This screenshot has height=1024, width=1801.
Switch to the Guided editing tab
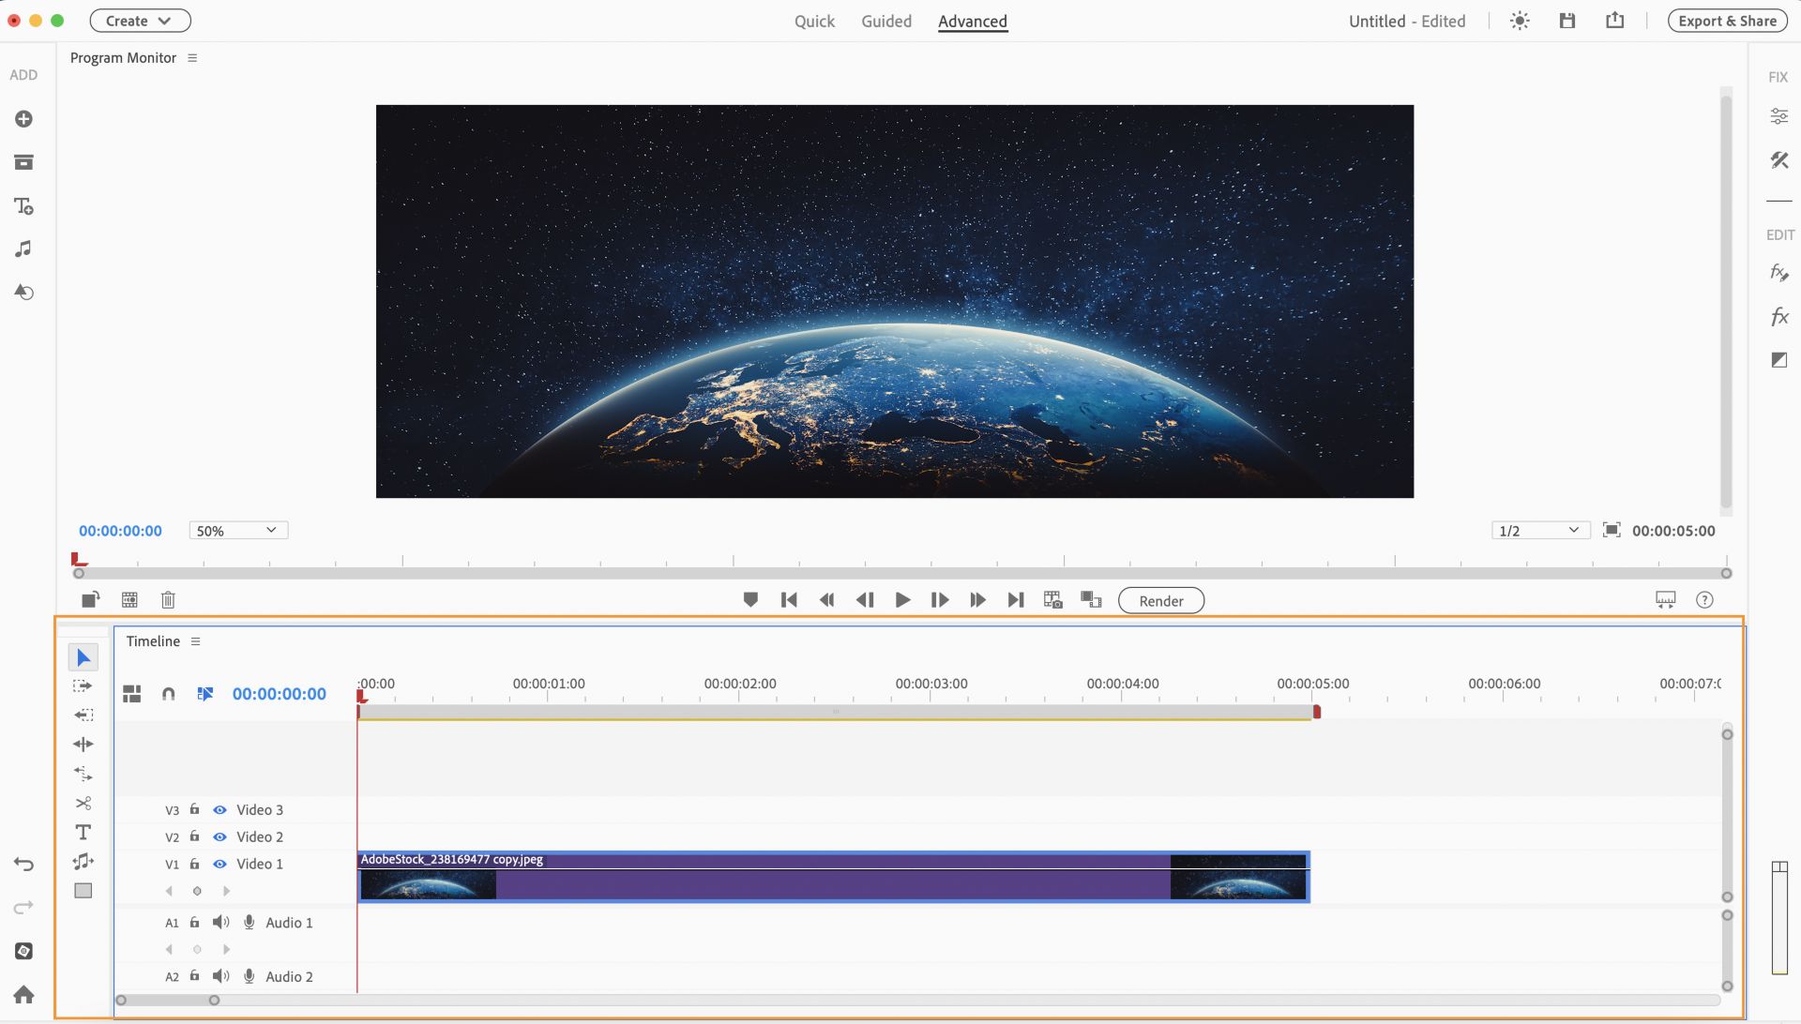click(x=885, y=21)
